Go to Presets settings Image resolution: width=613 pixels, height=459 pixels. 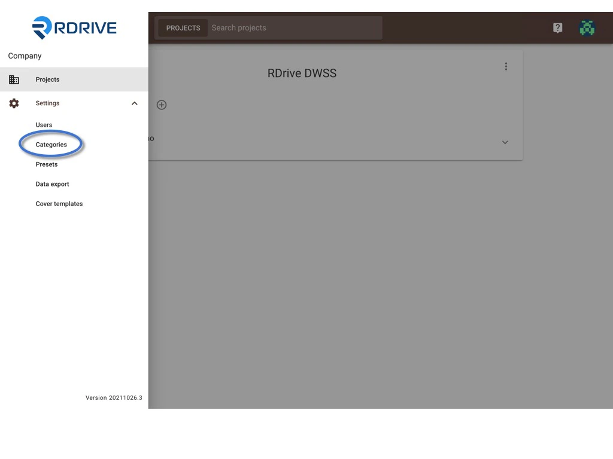(47, 164)
